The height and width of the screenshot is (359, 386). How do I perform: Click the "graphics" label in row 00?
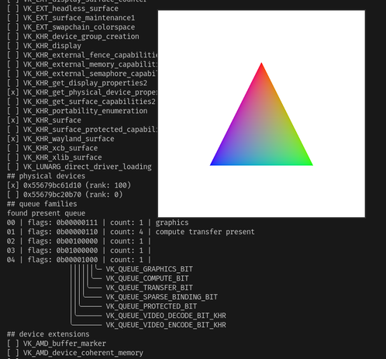172,223
